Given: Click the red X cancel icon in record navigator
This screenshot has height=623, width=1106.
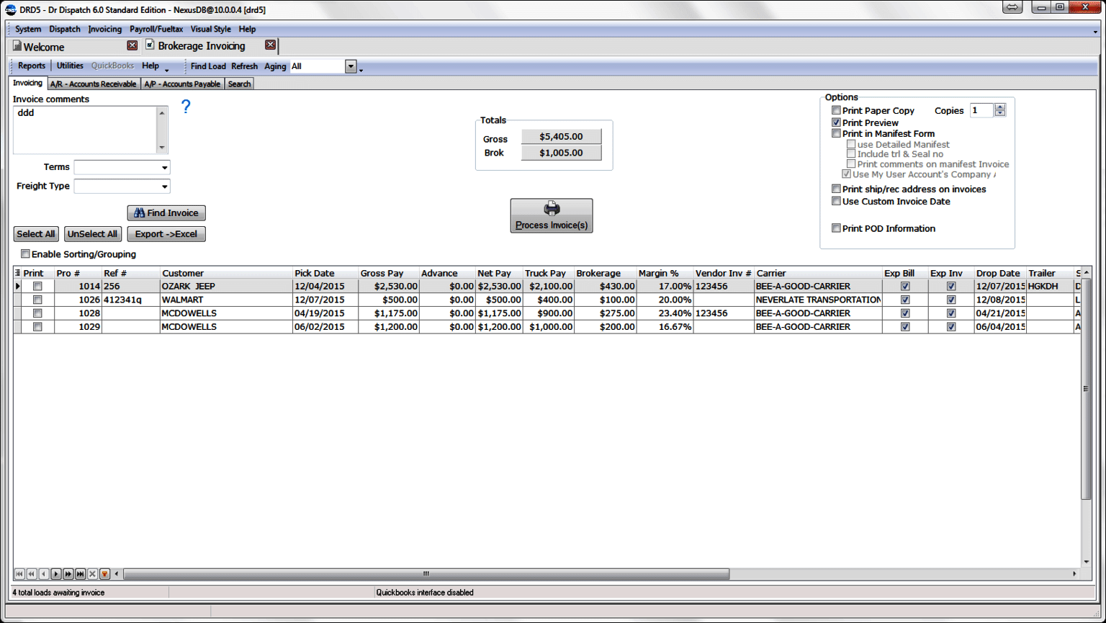Looking at the screenshot, I should pos(92,574).
